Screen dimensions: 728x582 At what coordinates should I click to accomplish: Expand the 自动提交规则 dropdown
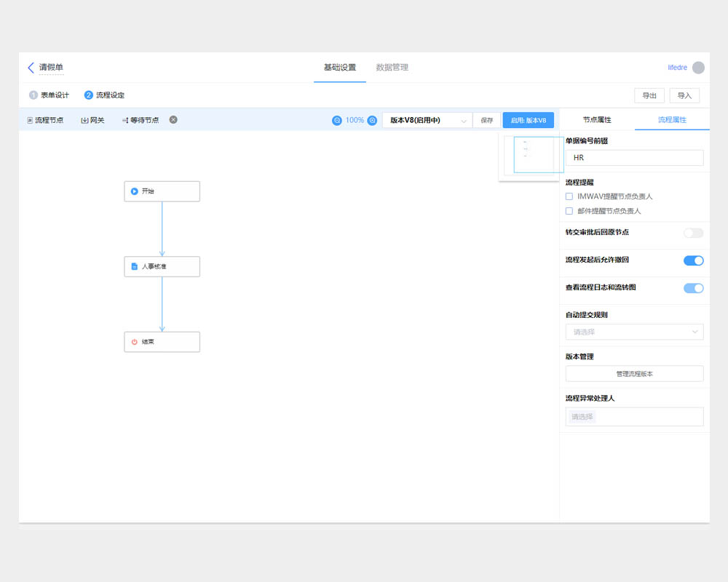point(634,332)
